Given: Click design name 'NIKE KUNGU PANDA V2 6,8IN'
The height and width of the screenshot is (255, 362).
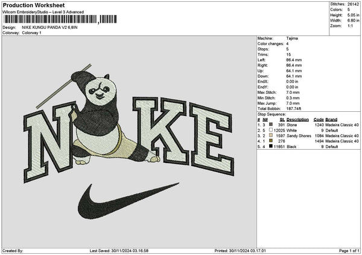Looking at the screenshot, I should (49, 28).
